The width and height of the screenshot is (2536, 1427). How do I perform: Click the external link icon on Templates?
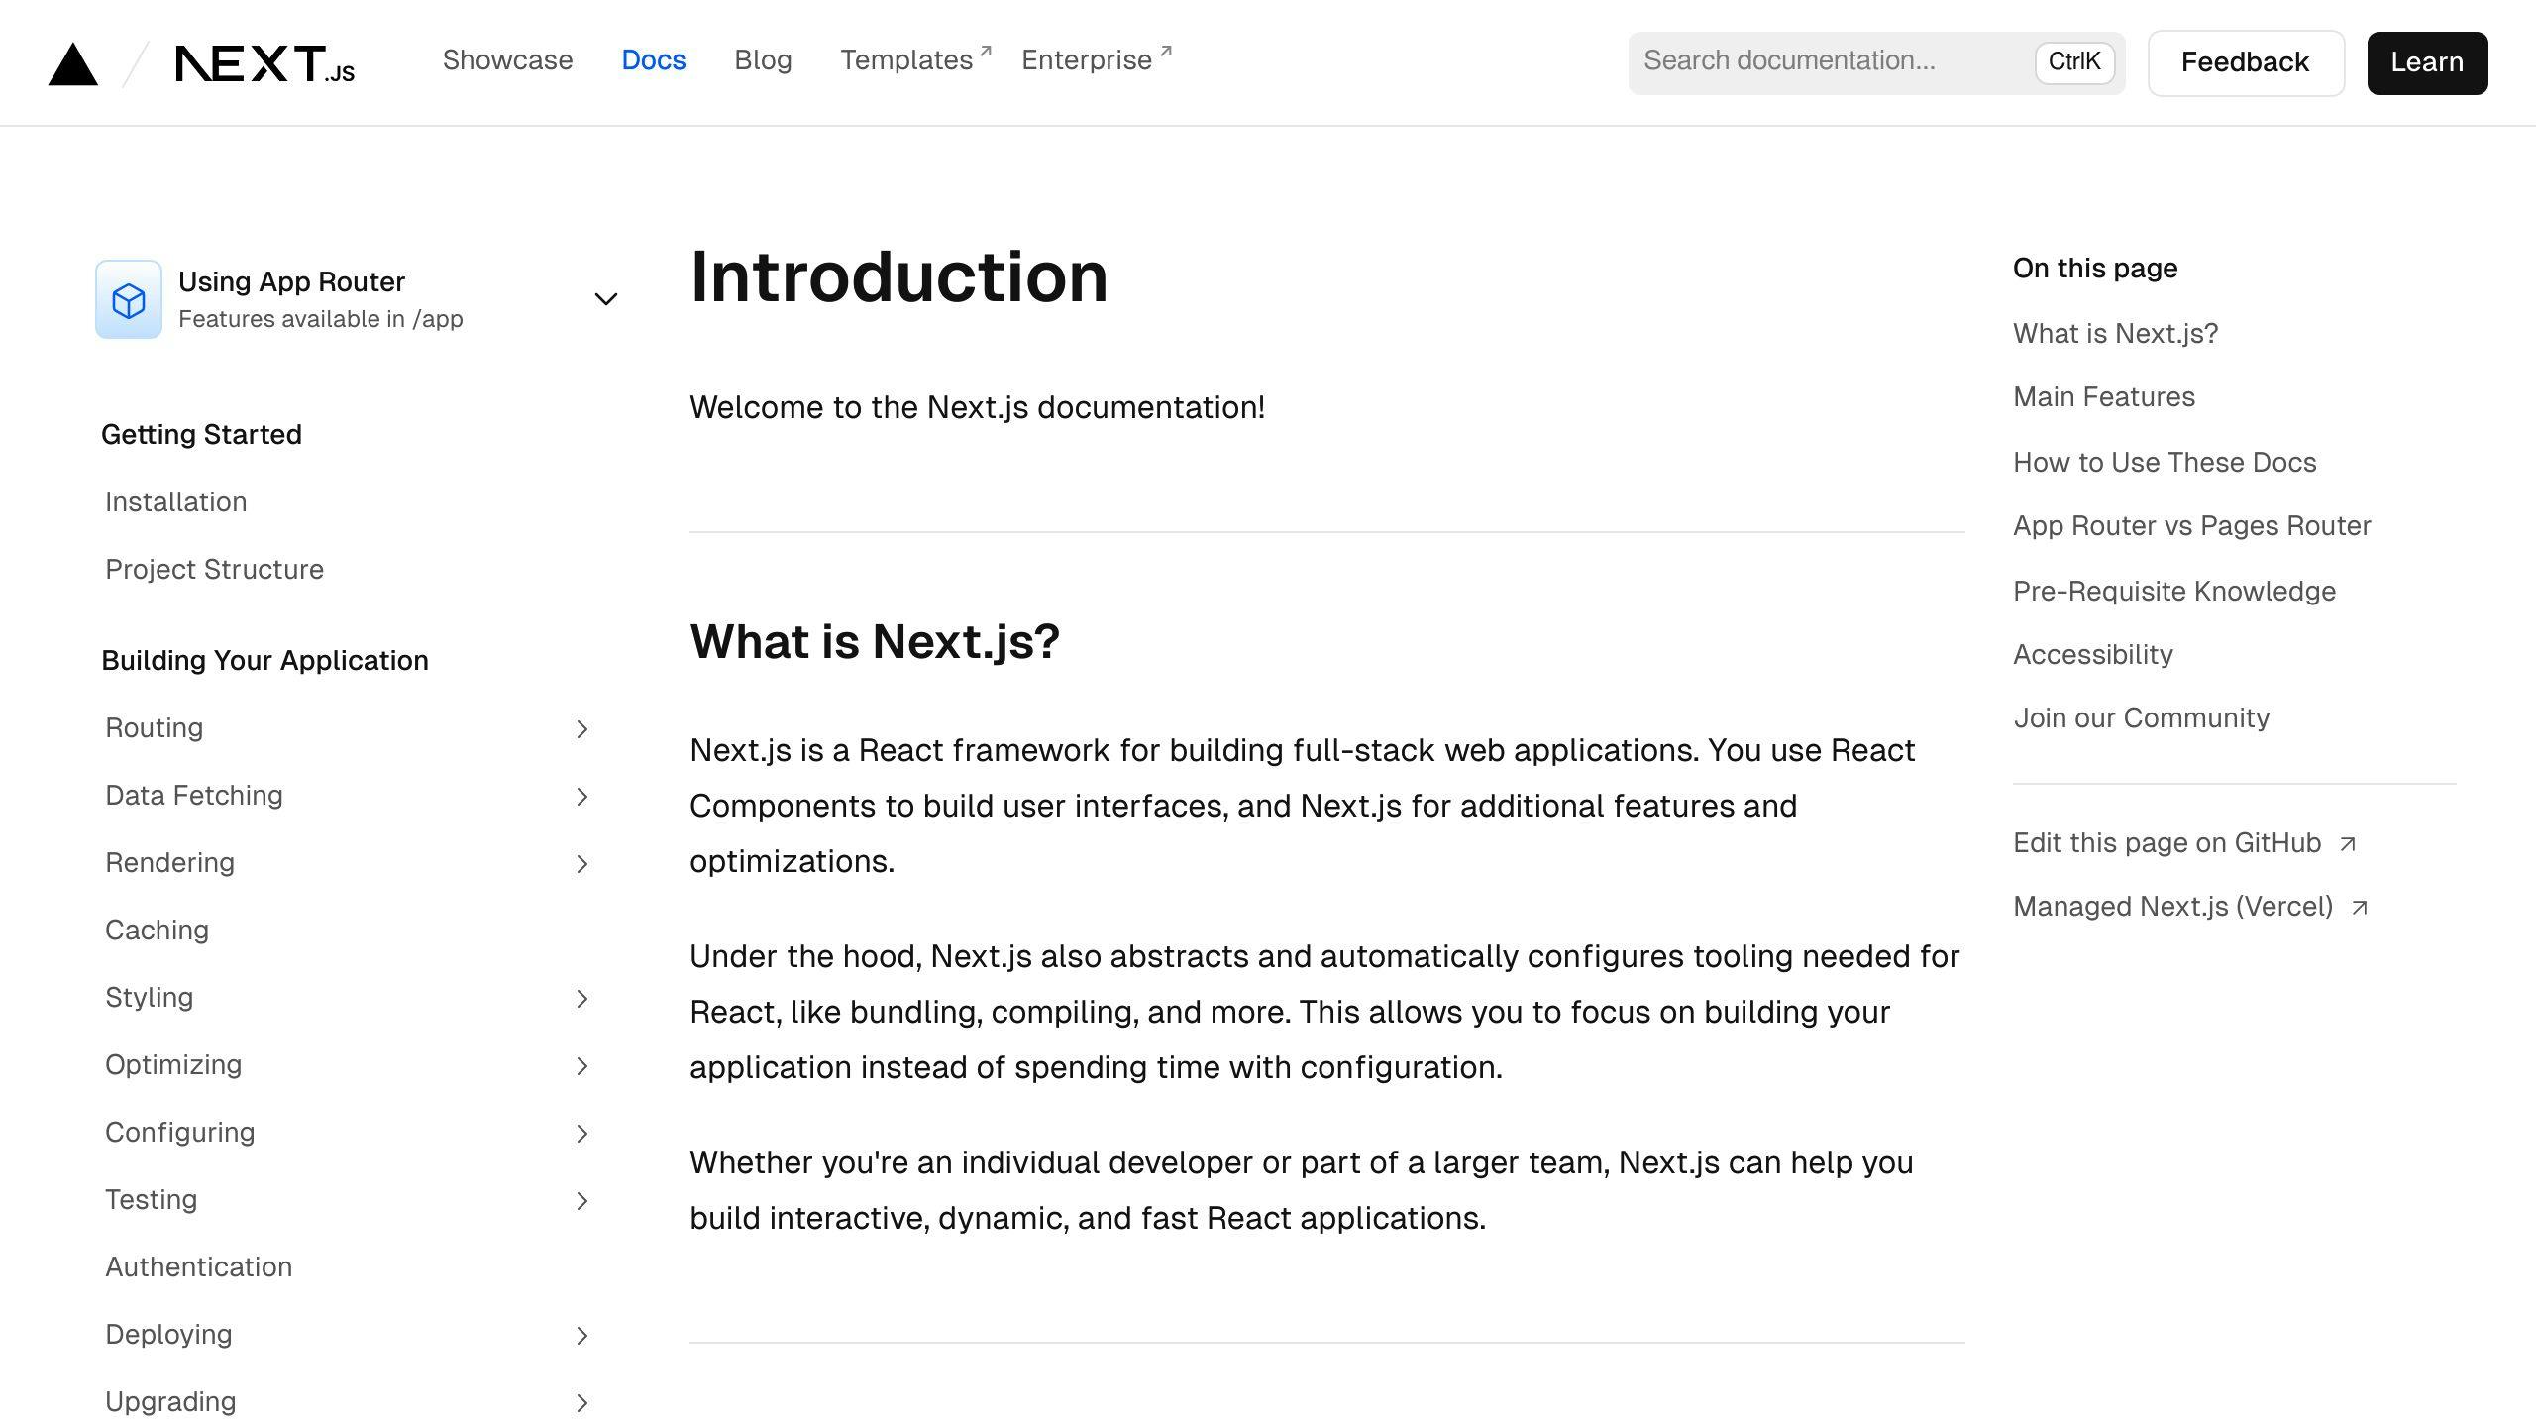(x=988, y=51)
